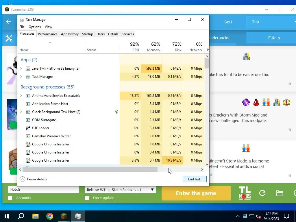Open the taskbar search magnifier
Viewport: 296px width, 222px height.
(x=21, y=216)
